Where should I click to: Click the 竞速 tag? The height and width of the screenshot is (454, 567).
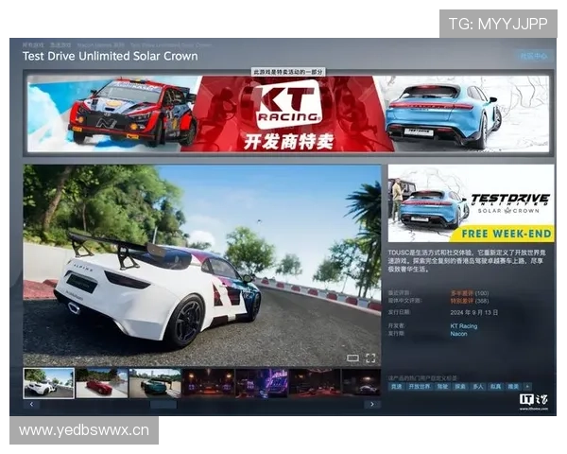click(397, 387)
